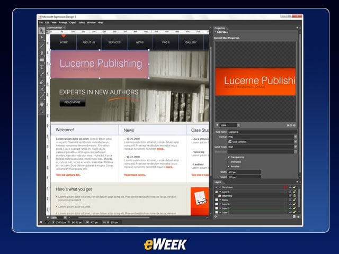Click Slice Layer red color swatch
339x254 pixels.
[286, 187]
